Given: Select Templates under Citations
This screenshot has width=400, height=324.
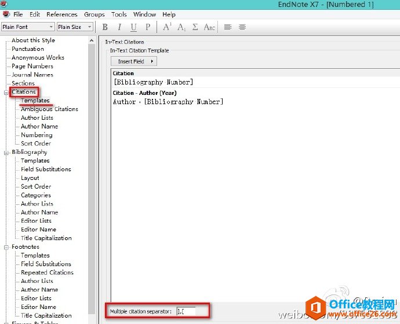Looking at the screenshot, I should (35, 101).
